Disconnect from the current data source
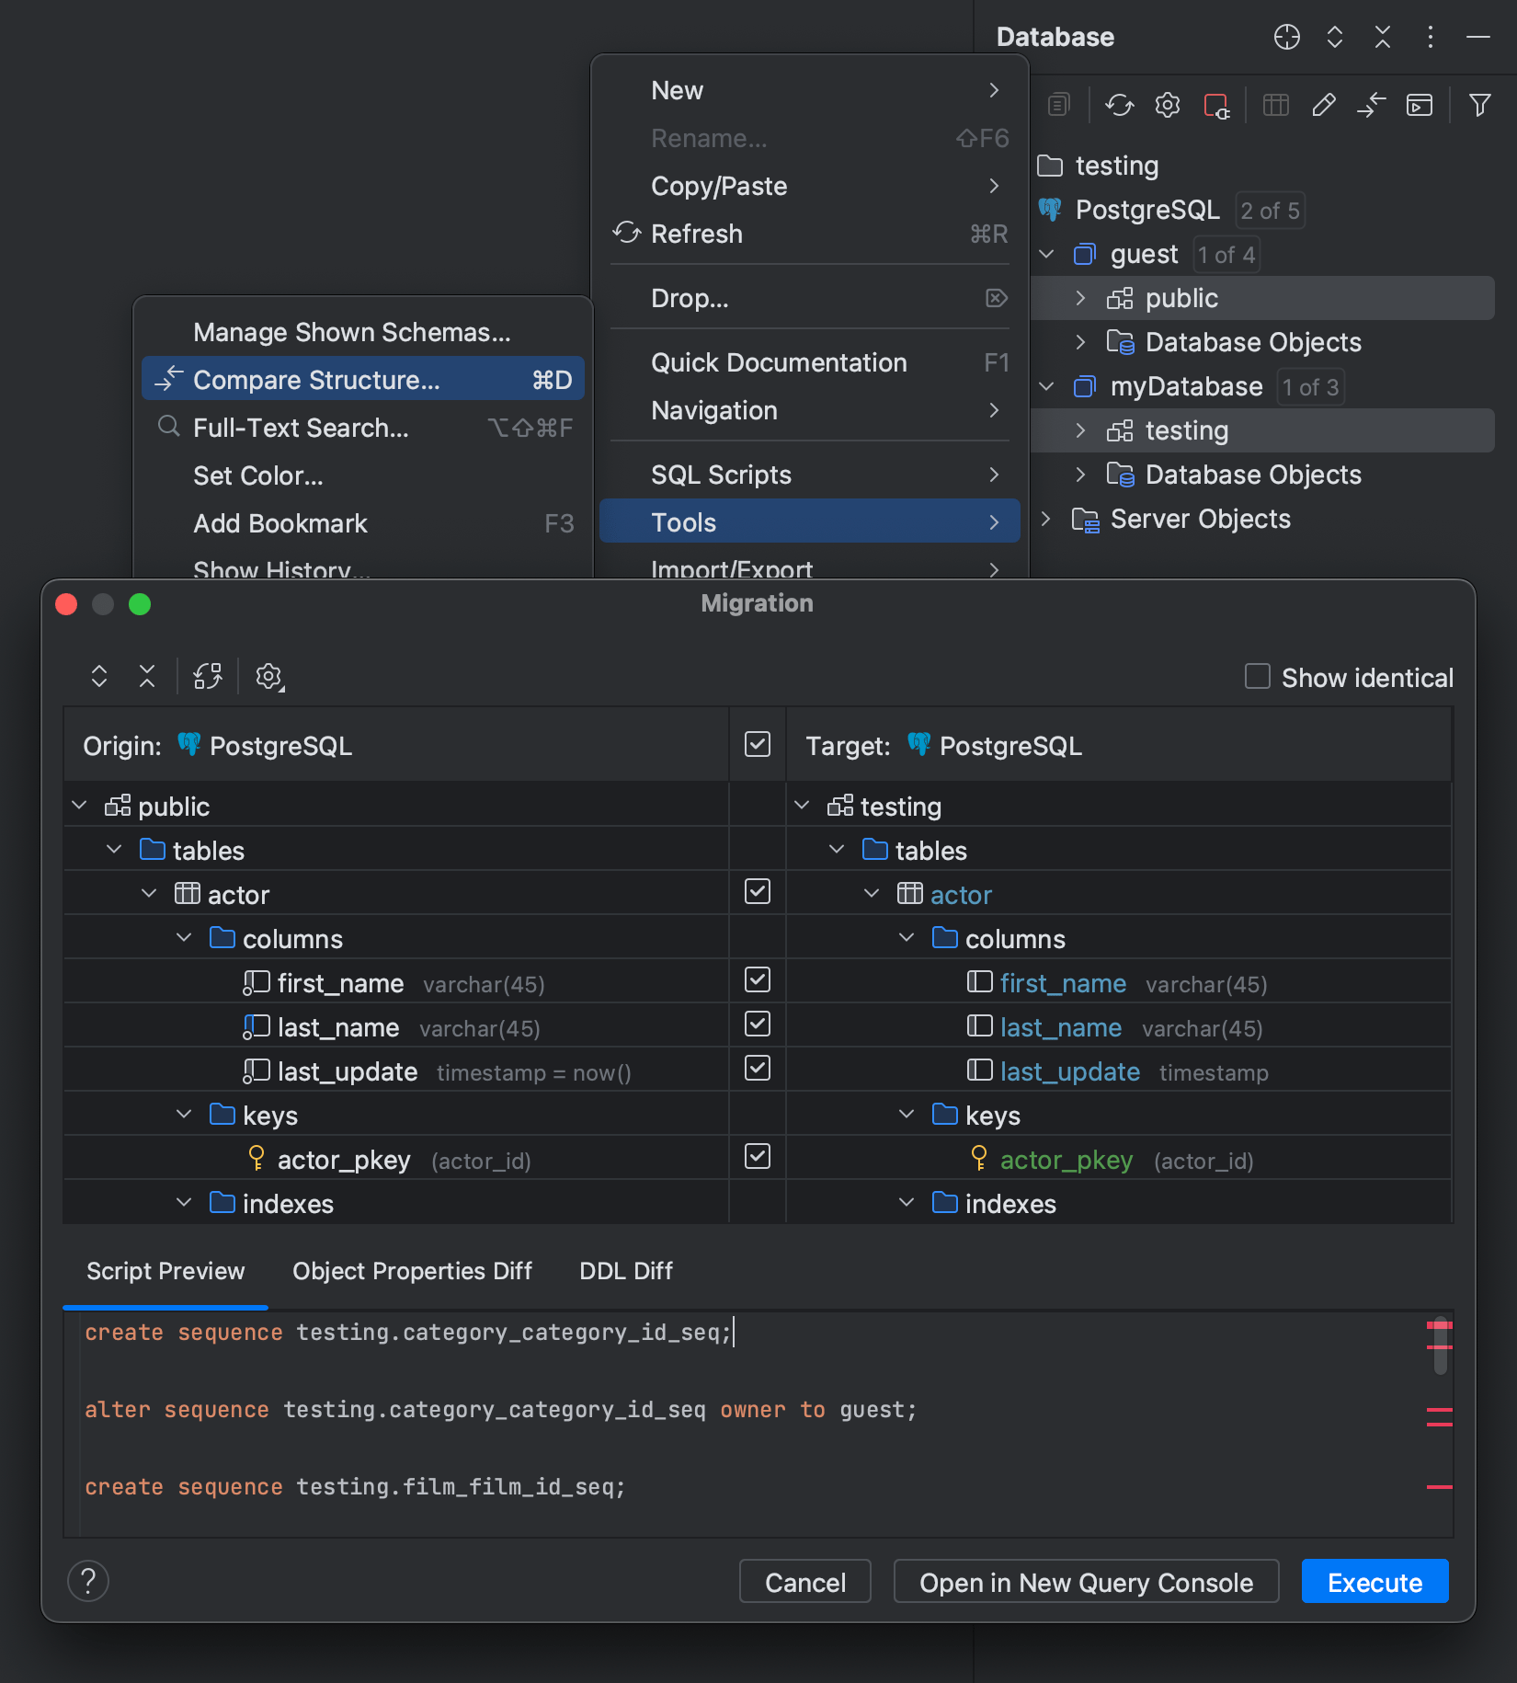Image resolution: width=1517 pixels, height=1683 pixels. pyautogui.click(x=1216, y=105)
